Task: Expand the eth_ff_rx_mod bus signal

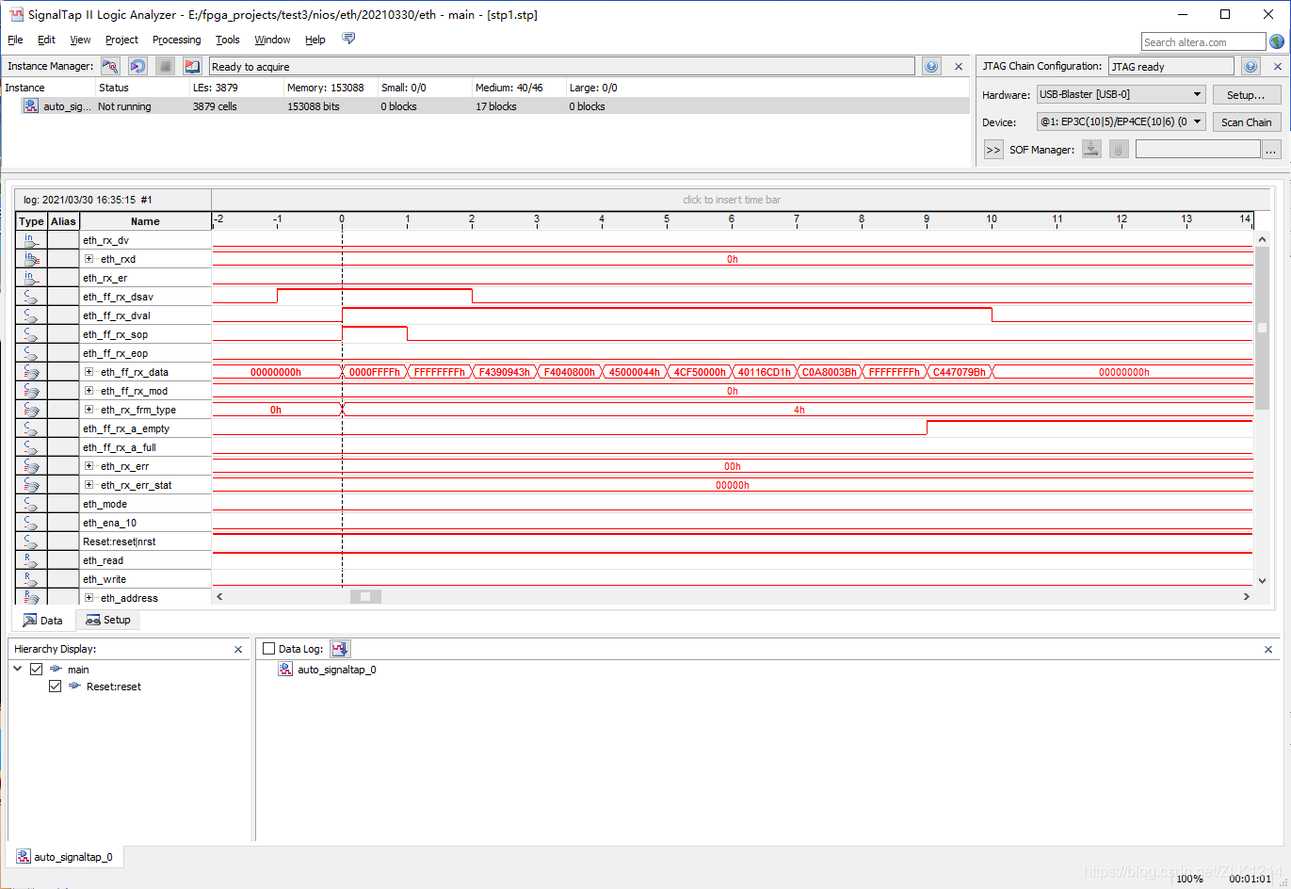Action: pyautogui.click(x=89, y=391)
